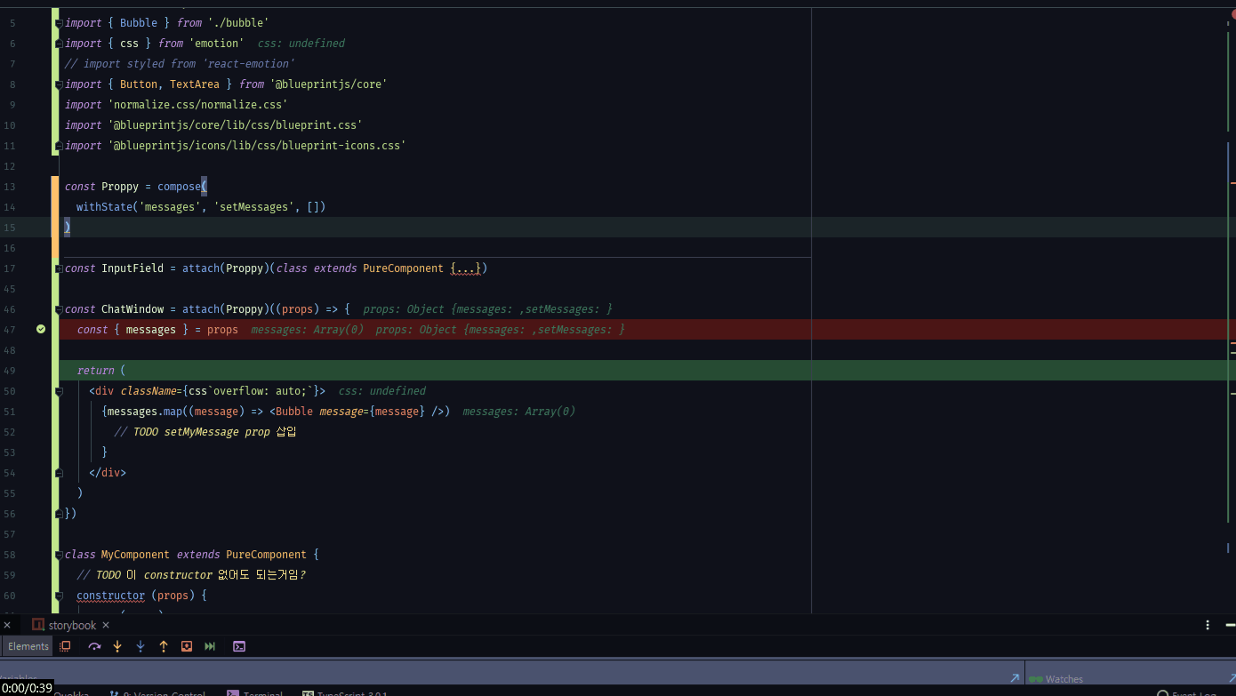
Task: Click 'messages: Array(0)' inline hint on line 47
Action: (x=307, y=330)
